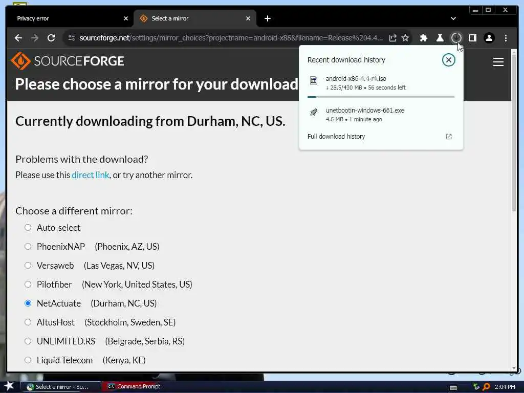The height and width of the screenshot is (393, 524).
Task: Choose the Pilotfiber New York mirror
Action: click(x=28, y=285)
